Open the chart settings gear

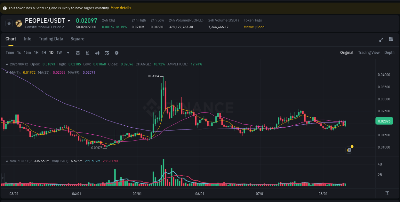[x=116, y=52]
